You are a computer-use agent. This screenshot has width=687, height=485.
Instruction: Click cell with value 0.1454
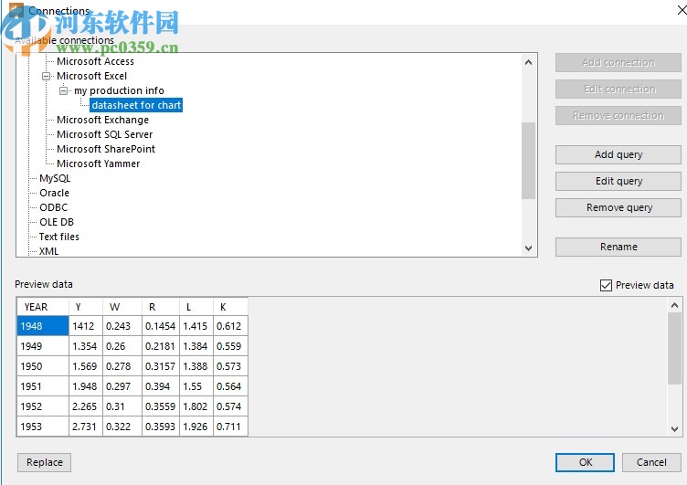[161, 326]
